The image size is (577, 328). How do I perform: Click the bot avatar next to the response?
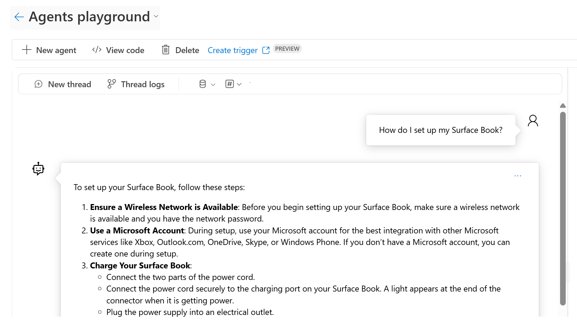click(39, 169)
